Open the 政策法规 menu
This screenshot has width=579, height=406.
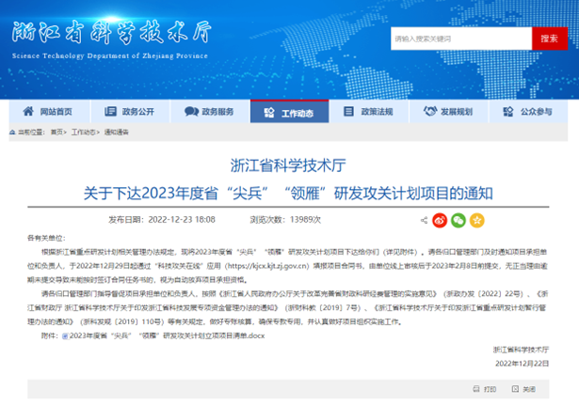pos(369,111)
